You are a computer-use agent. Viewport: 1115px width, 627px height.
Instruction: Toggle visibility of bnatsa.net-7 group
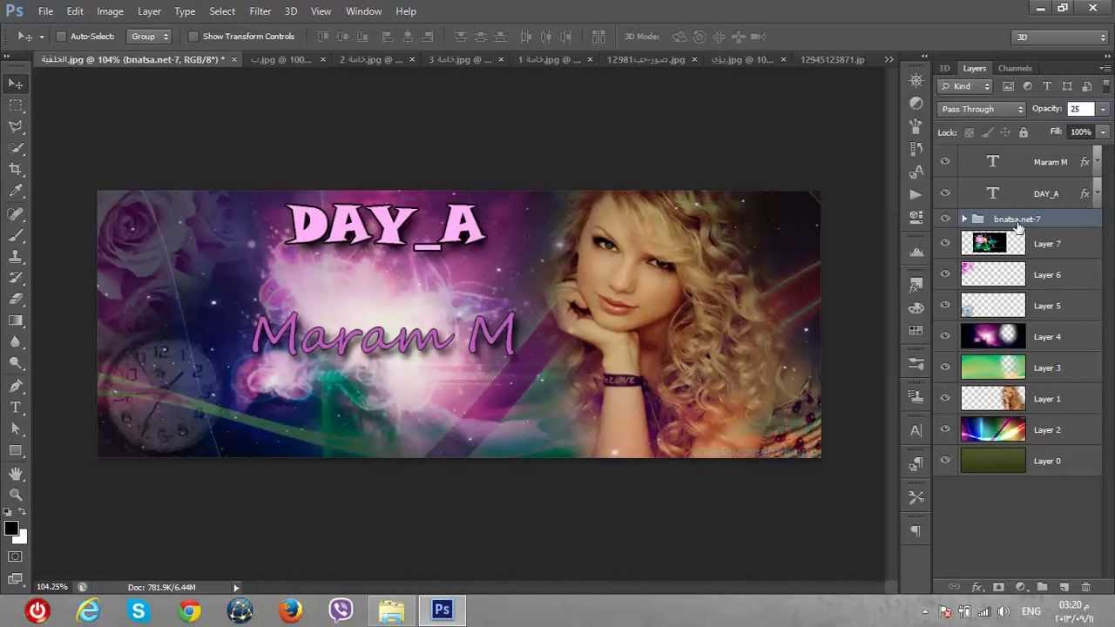[x=945, y=219]
